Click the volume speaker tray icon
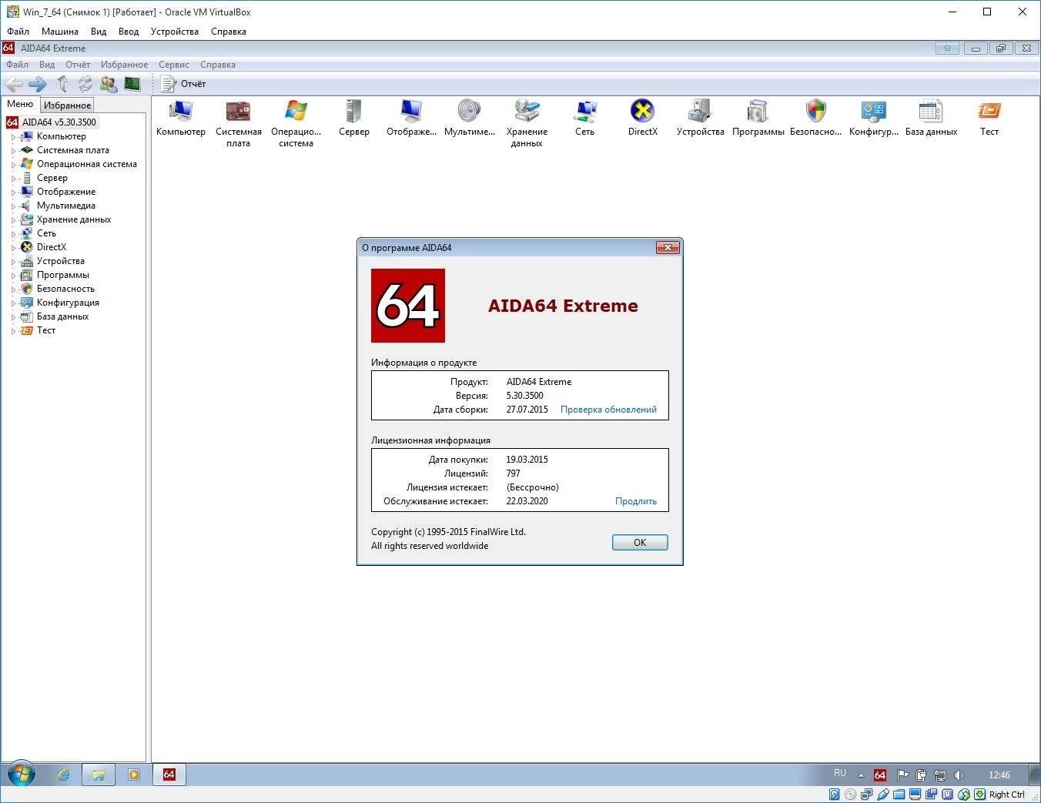 coord(959,775)
